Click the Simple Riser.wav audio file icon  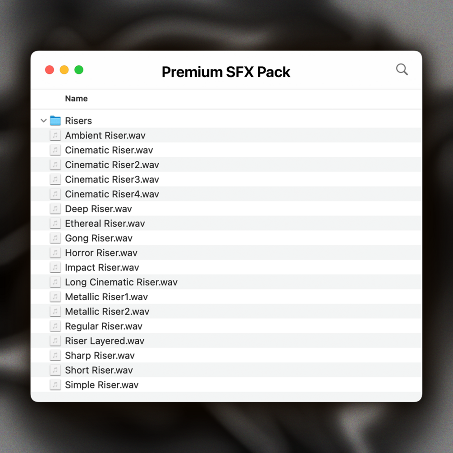(55, 385)
